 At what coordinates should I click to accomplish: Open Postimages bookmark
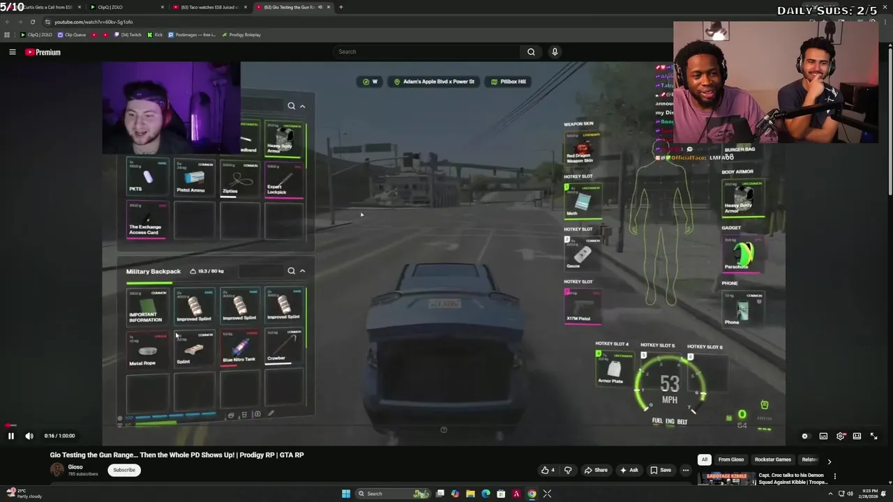click(192, 35)
